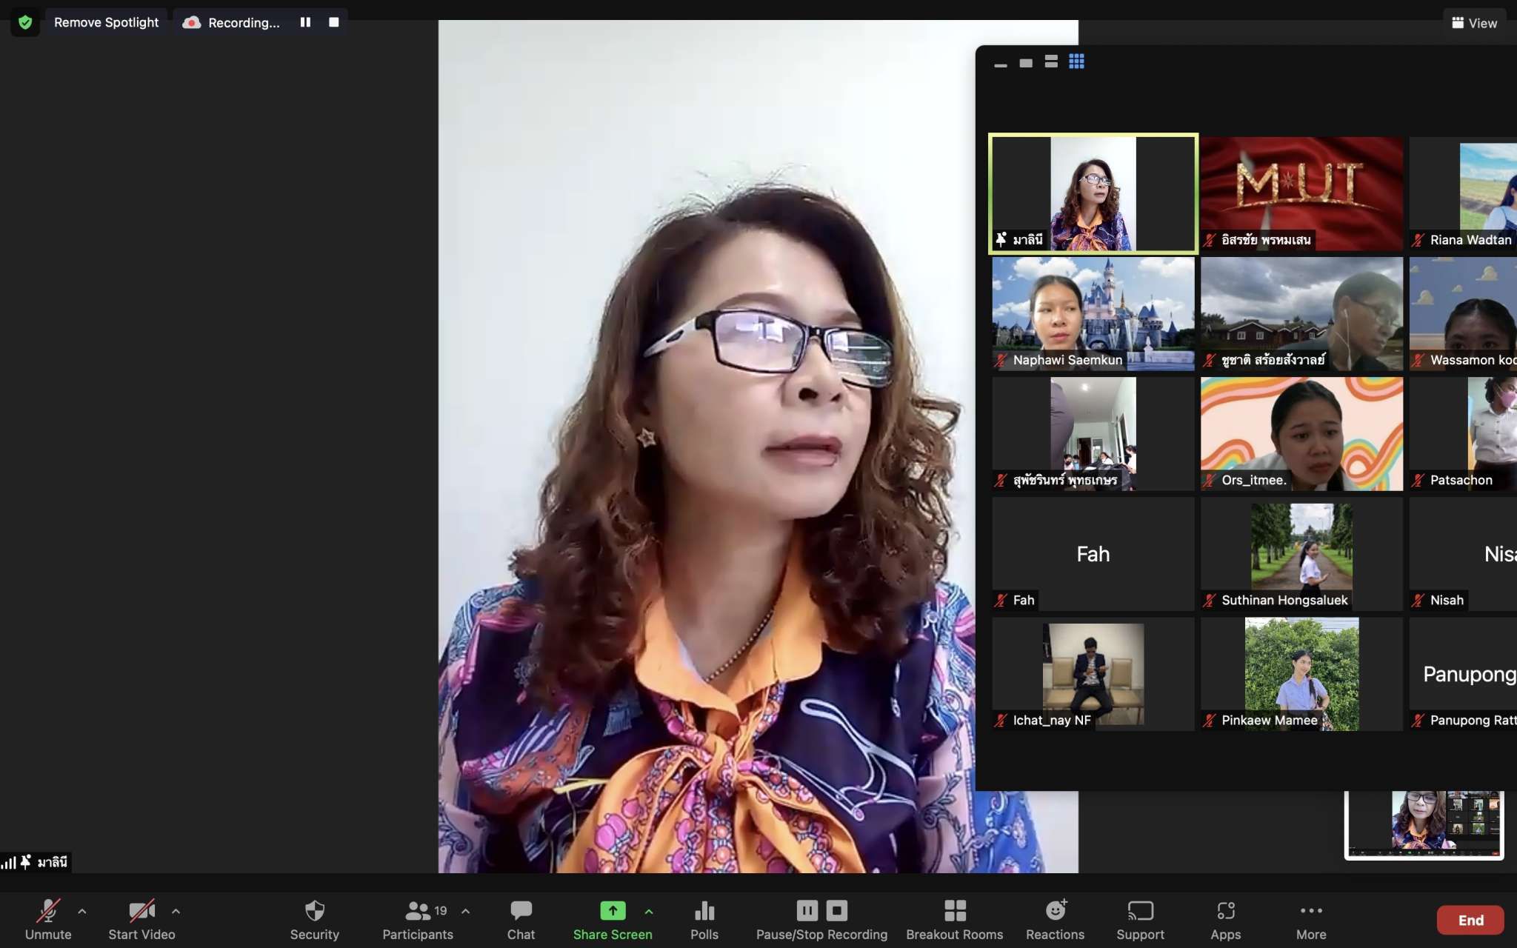Screen dimensions: 1517x948
Task: Open the View menu
Action: (1474, 23)
